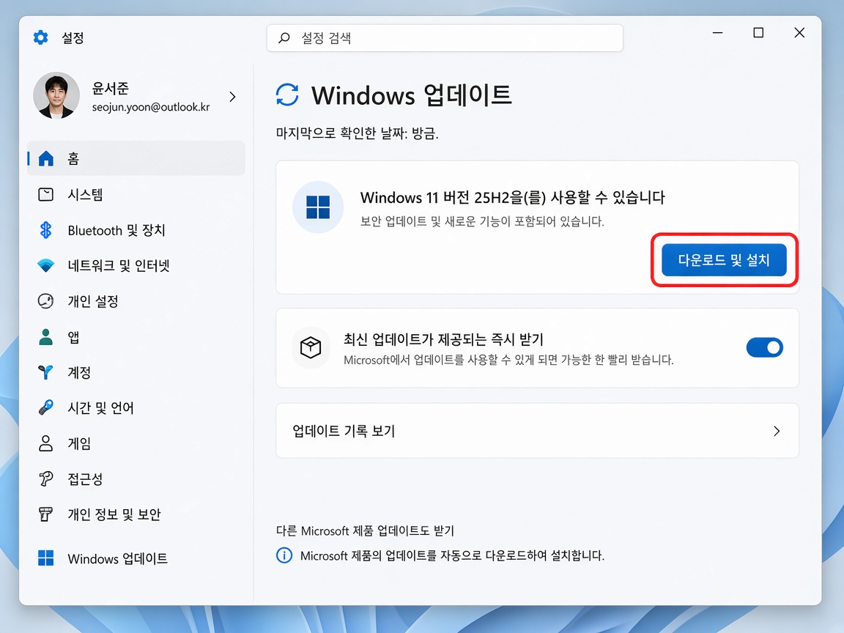Image resolution: width=844 pixels, height=633 pixels.
Task: Click 마지막으로 확인한 날짜 status text
Action: pyautogui.click(x=357, y=133)
